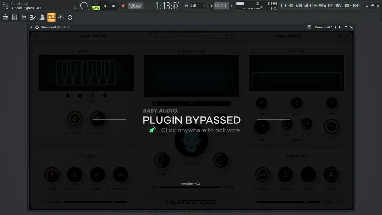The width and height of the screenshot is (382, 215).
Task: Toggle the note pitch switch
Action: click(x=80, y=95)
